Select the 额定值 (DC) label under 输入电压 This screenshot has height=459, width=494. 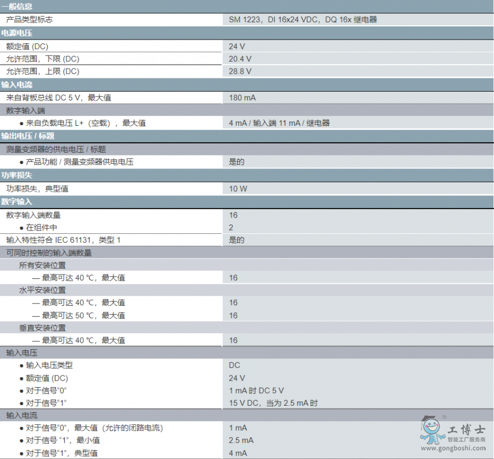[x=47, y=378]
